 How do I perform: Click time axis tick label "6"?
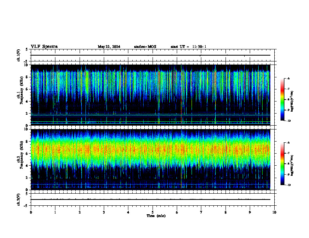click(x=177, y=212)
